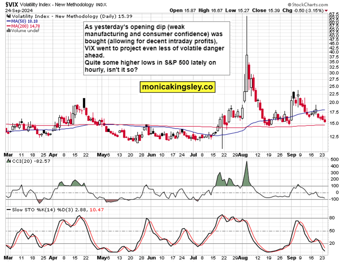This screenshot has height=263, width=342.
Task: Click the Sep label below the stochastic panel
Action: coord(292,258)
